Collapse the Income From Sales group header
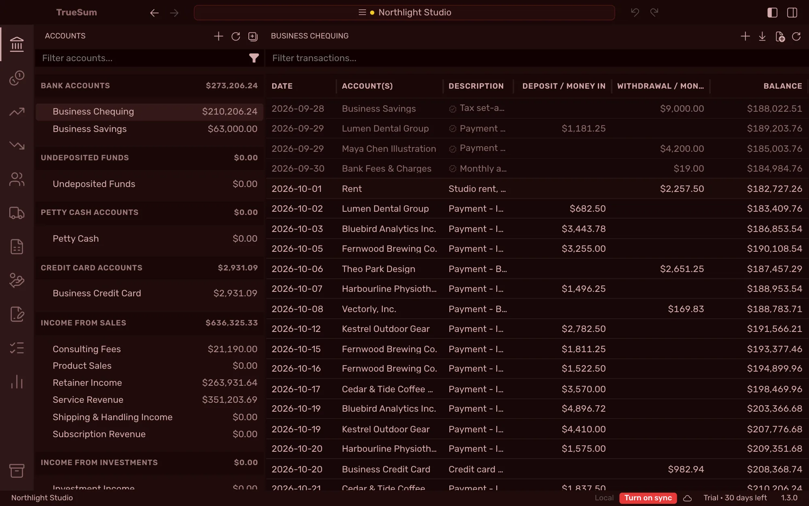Image resolution: width=809 pixels, height=506 pixels. [149, 323]
